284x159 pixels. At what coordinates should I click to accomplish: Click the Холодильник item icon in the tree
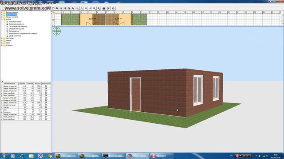coord(7,31)
